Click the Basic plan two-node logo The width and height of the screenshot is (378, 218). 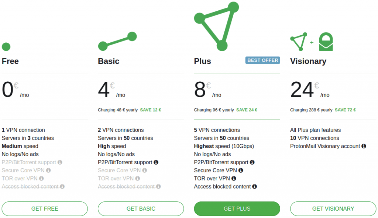tap(117, 41)
